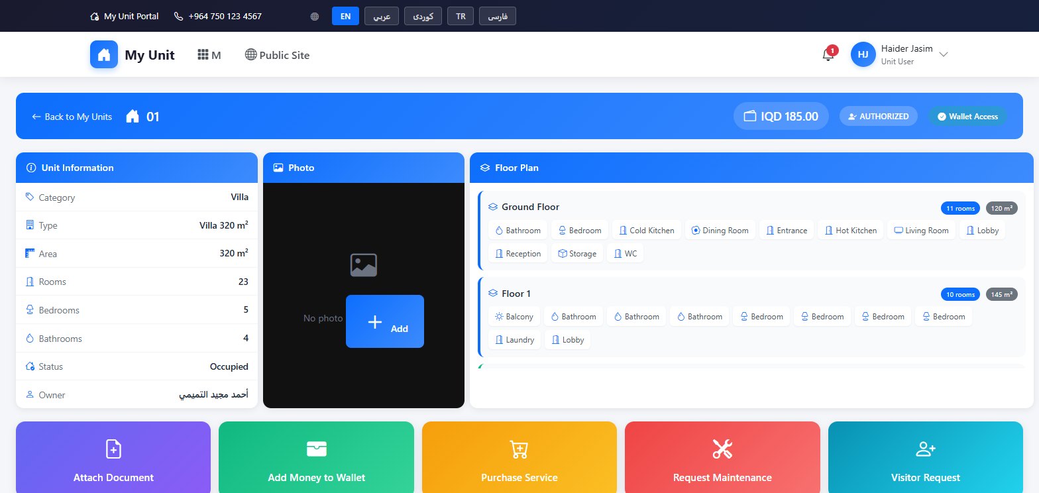Screen dimensions: 1039x493
Task: Switch the language to TR
Action: tap(461, 16)
